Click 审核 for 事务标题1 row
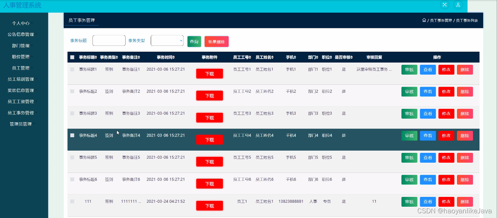Screen dimensions: 497x218 tap(409, 70)
